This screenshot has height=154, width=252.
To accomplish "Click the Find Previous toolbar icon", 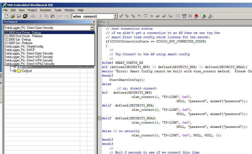I will (121, 16).
